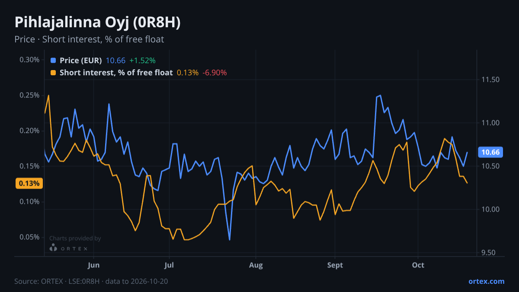Click the Jul x-axis label
Screen dimensions: 519x292
pos(169,265)
